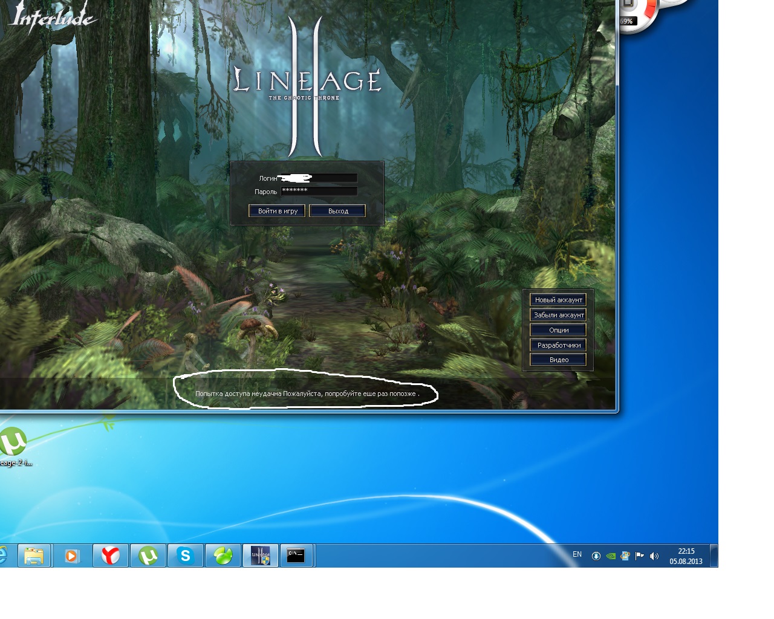774x619 pixels.
Task: Click the Забыли аккаунт button
Action: click(x=558, y=315)
